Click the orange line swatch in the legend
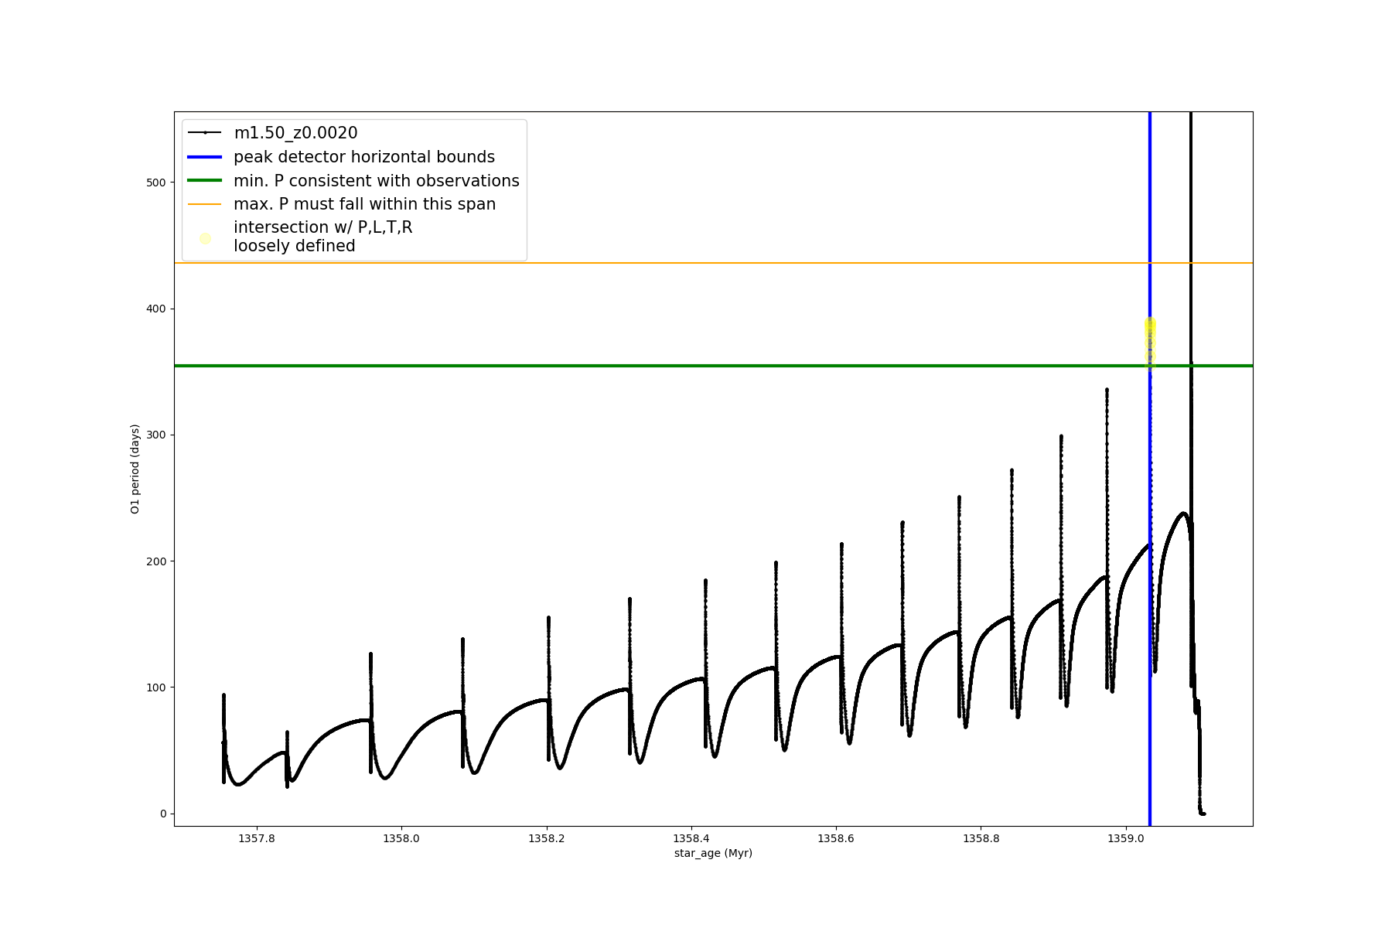Screen dimensions: 1392x928 [x=205, y=204]
